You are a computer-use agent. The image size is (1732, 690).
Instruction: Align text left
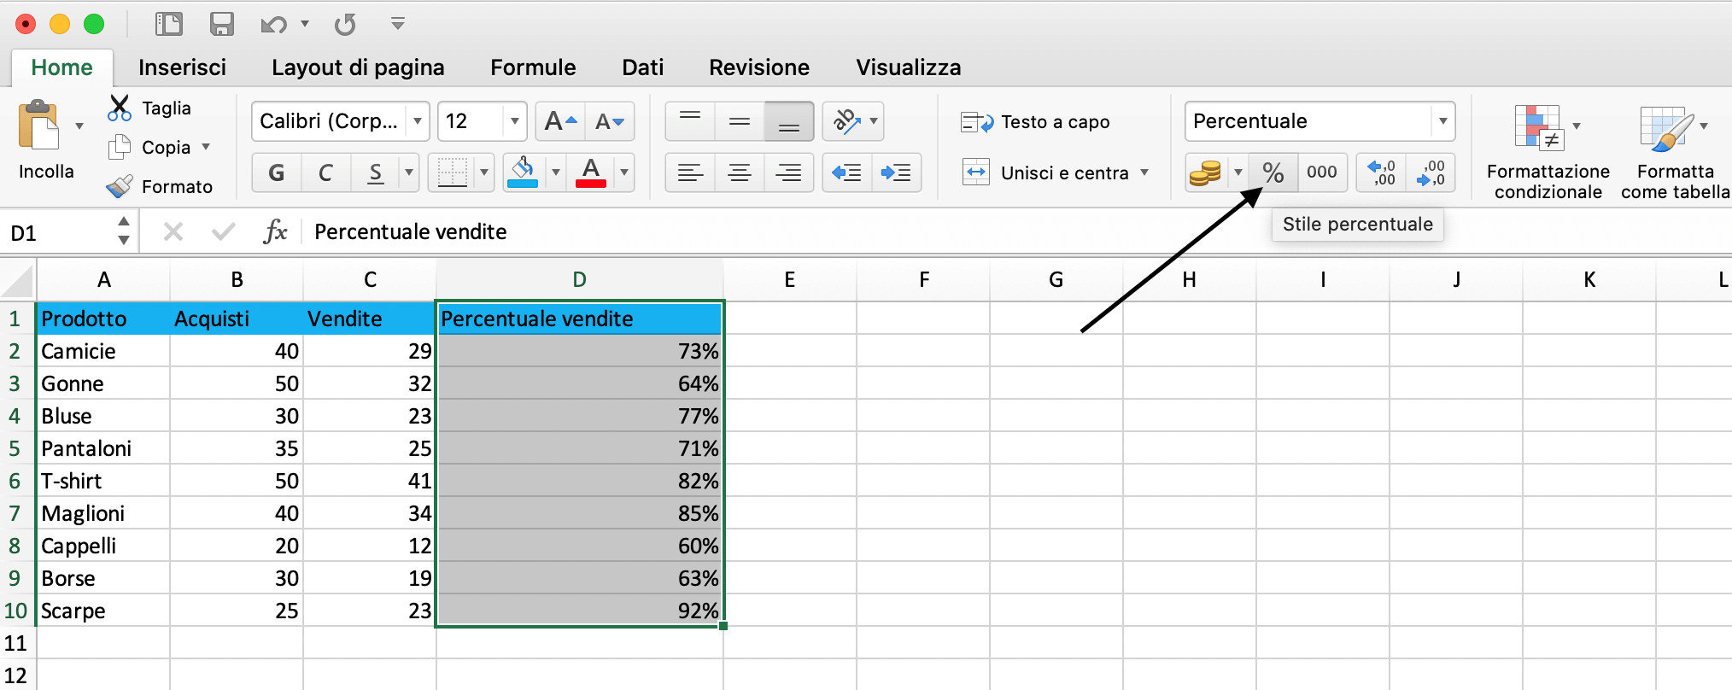point(690,172)
